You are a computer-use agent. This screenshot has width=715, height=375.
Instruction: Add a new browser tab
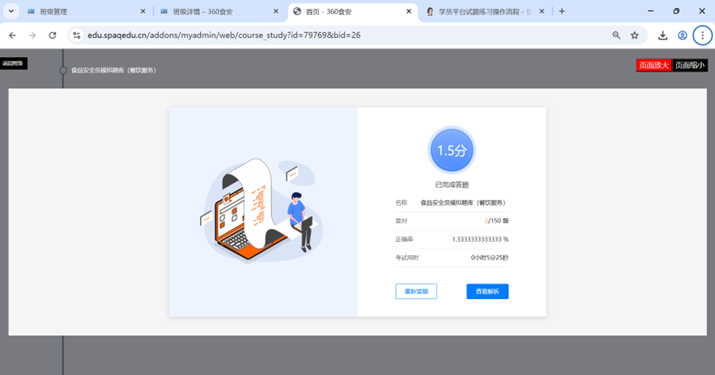pyautogui.click(x=562, y=12)
